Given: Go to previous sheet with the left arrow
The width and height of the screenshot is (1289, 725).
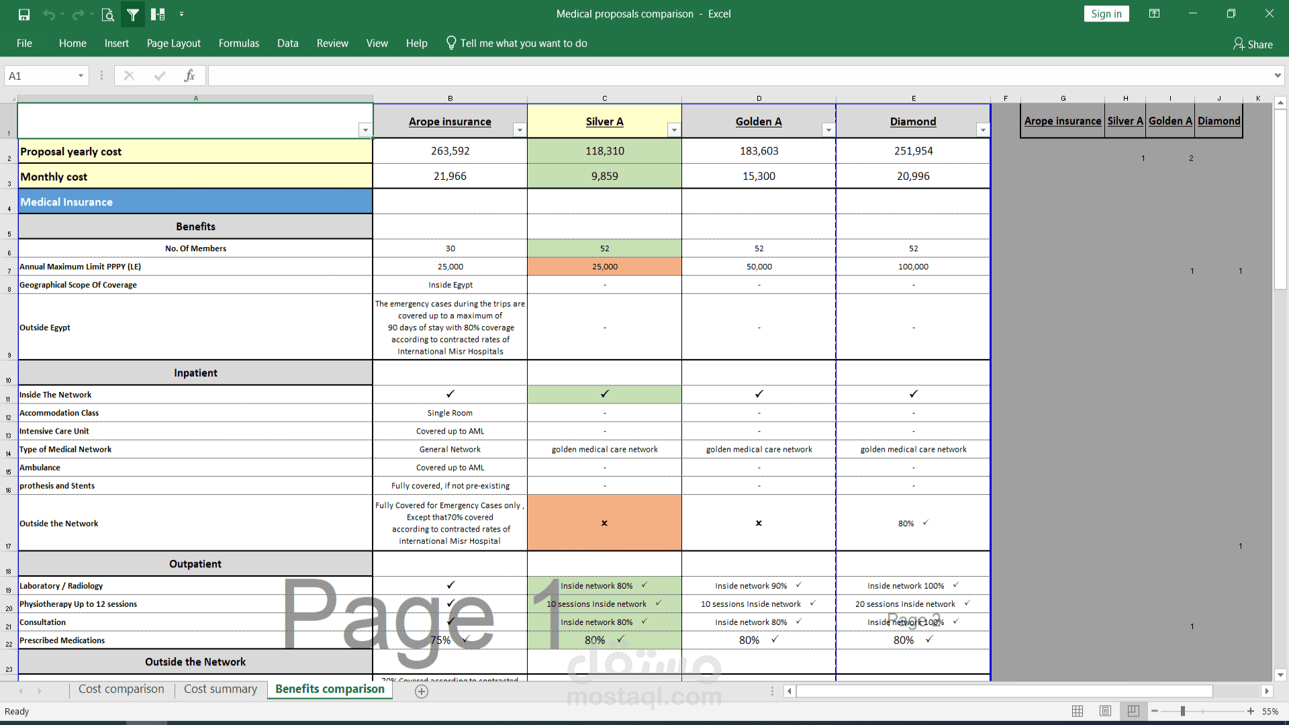Looking at the screenshot, I should pos(21,691).
